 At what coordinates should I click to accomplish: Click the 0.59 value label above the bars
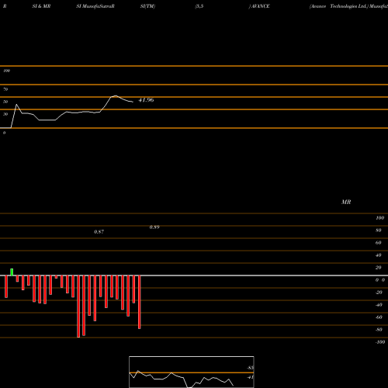pyautogui.click(x=154, y=227)
